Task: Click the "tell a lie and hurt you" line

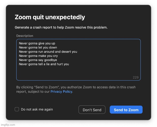Action: click(44, 64)
